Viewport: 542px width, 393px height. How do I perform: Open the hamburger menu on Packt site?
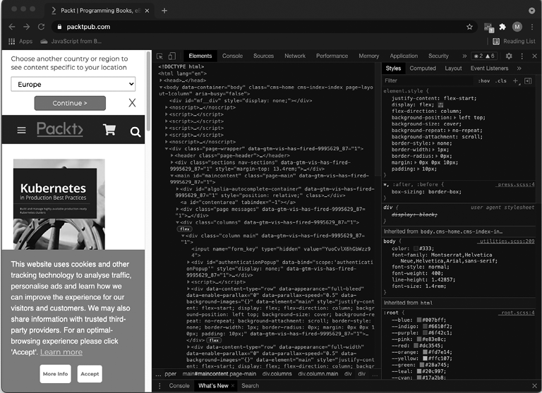click(21, 131)
